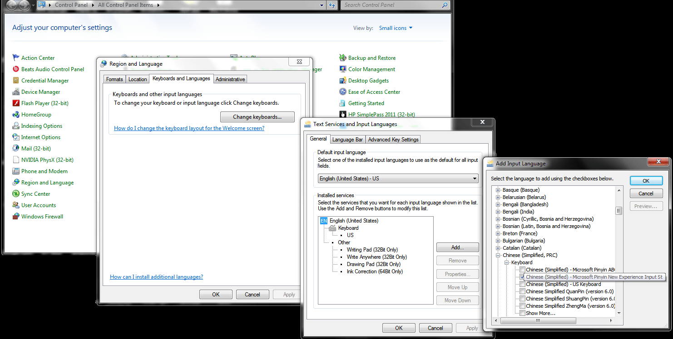This screenshot has width=673, height=339.
Task: Click Cancel in Add Input Language dialog
Action: click(646, 194)
